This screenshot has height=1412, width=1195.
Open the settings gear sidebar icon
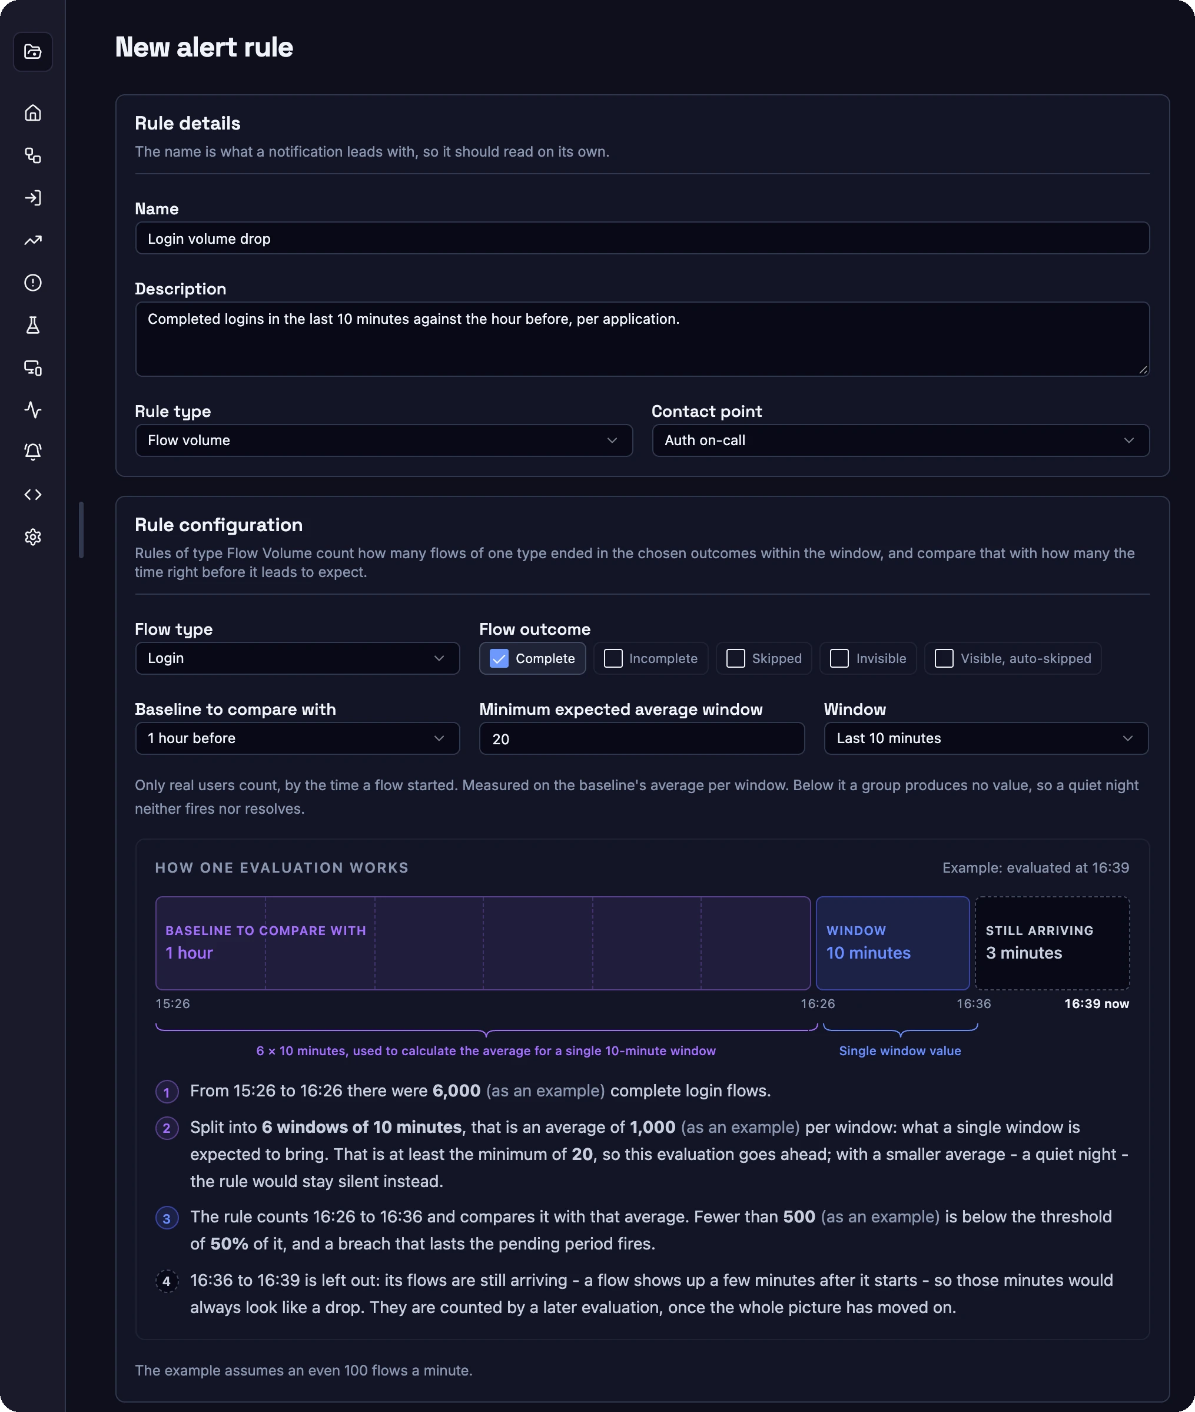pyautogui.click(x=32, y=537)
